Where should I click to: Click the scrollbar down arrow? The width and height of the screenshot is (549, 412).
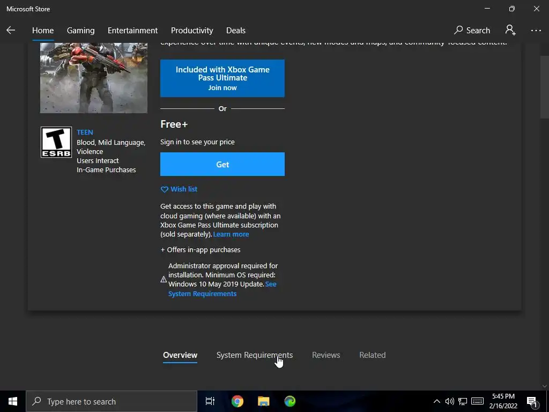[x=545, y=386]
